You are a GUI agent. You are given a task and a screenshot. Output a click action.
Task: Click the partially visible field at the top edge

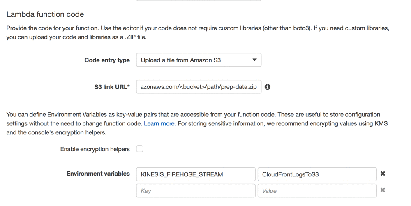pos(199,0)
